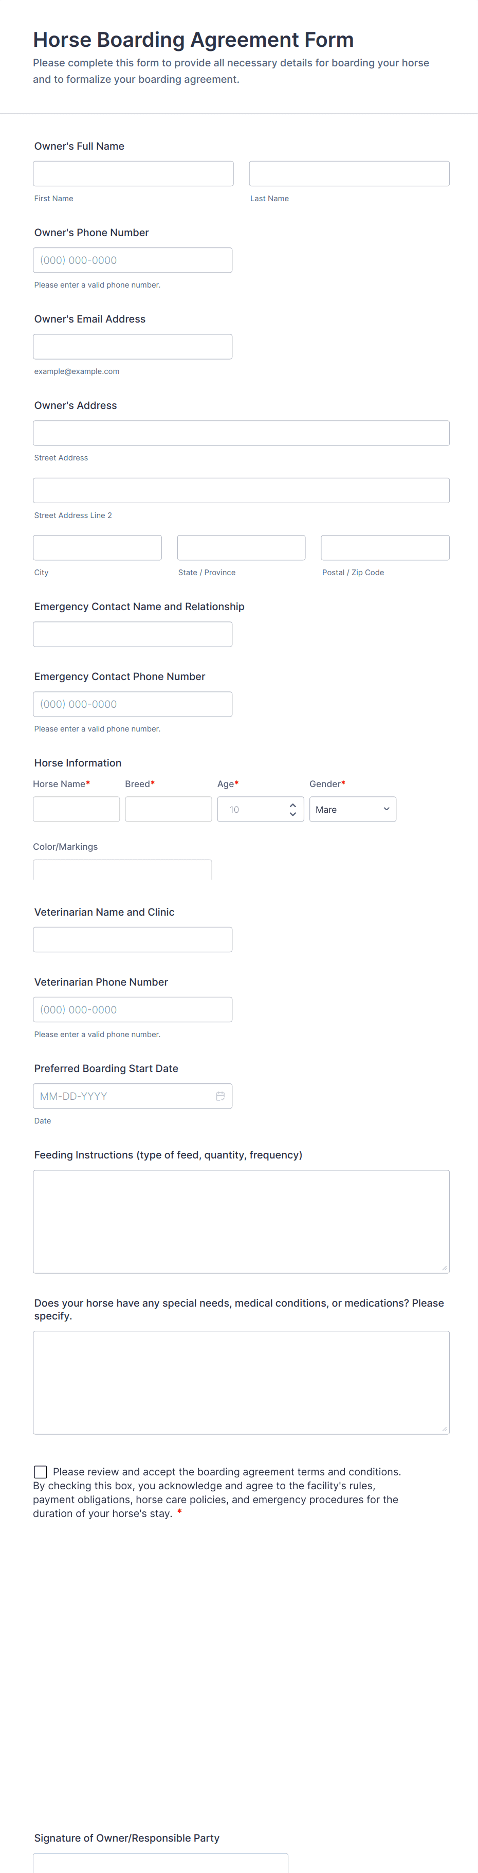Open the calendar picker icon in date field

point(220,1096)
